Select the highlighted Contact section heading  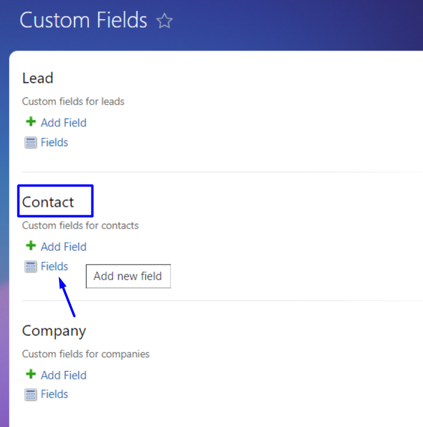coord(48,202)
